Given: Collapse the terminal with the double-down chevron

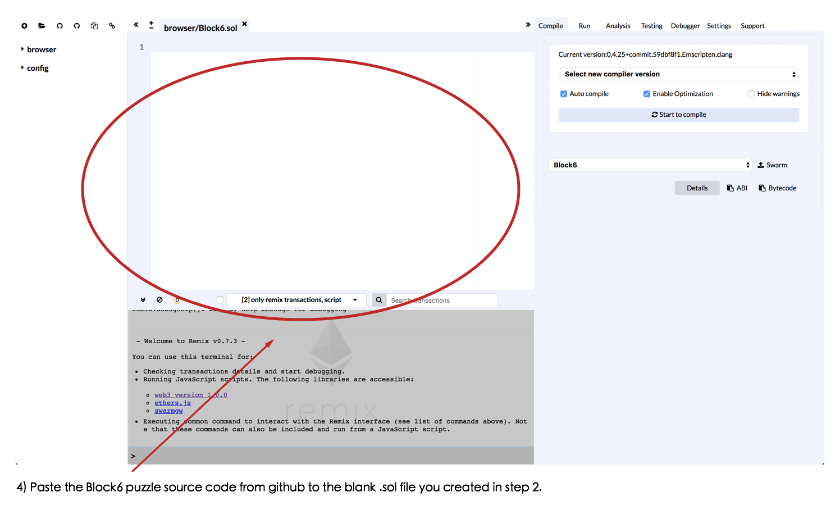Looking at the screenshot, I should point(143,300).
